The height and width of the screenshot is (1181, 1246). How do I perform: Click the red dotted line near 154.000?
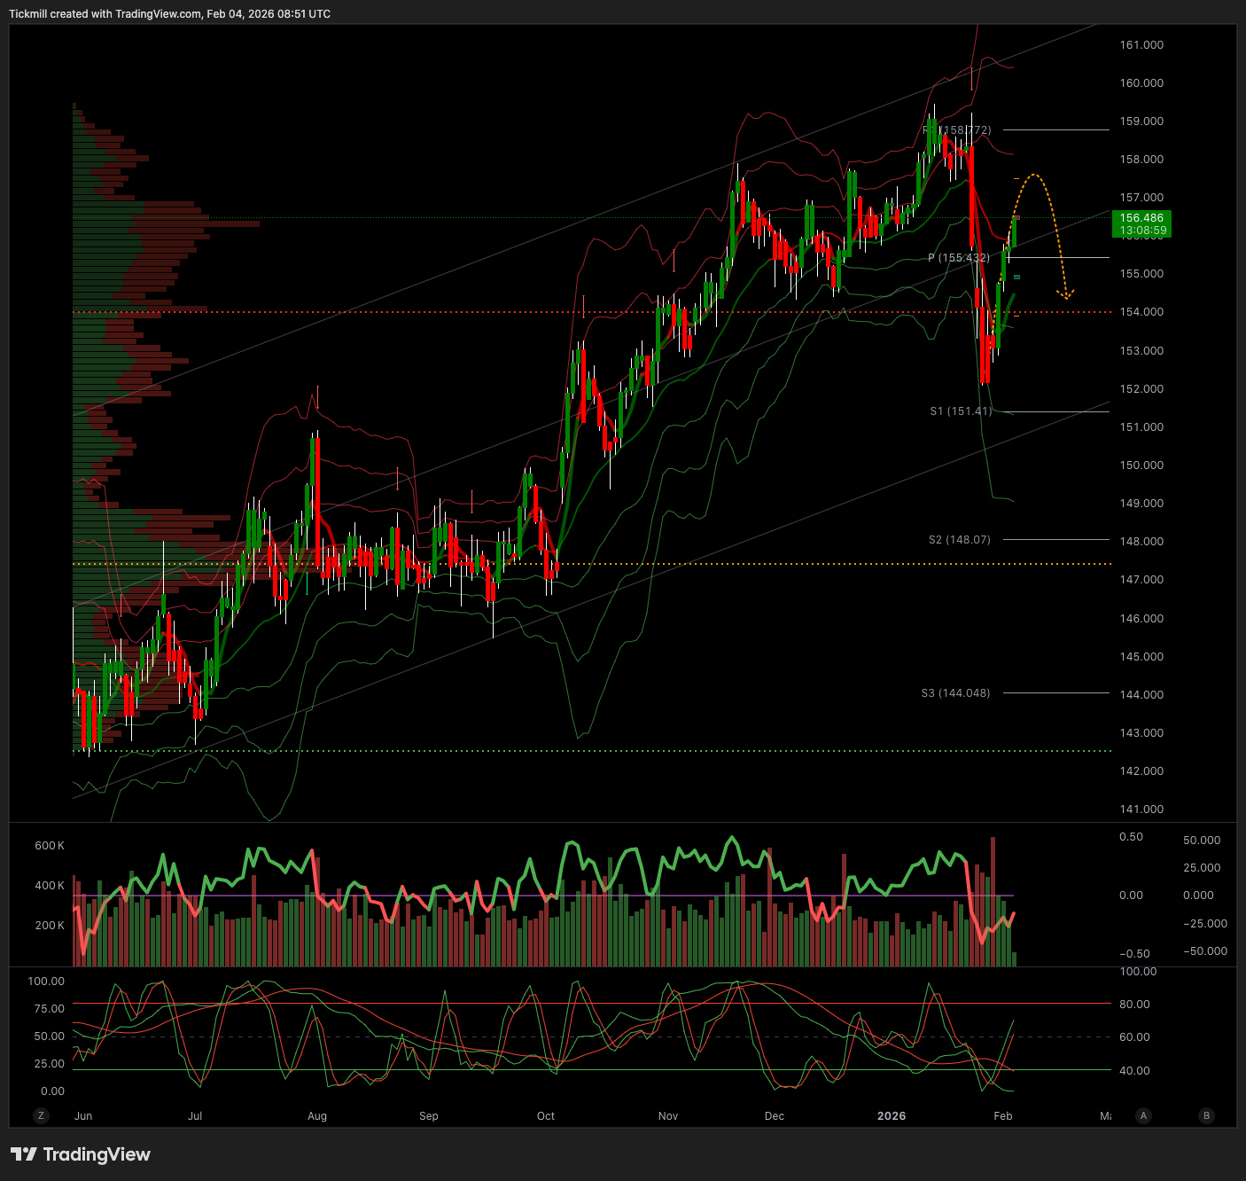pyautogui.click(x=532, y=312)
